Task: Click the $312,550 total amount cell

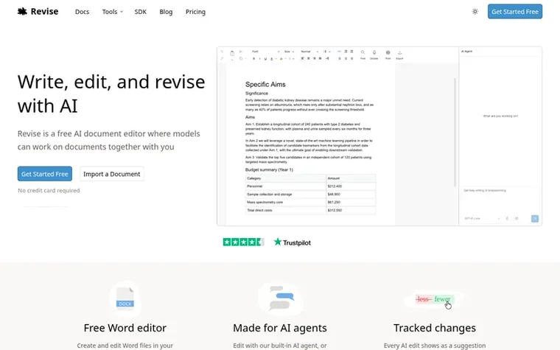Action: click(351, 210)
